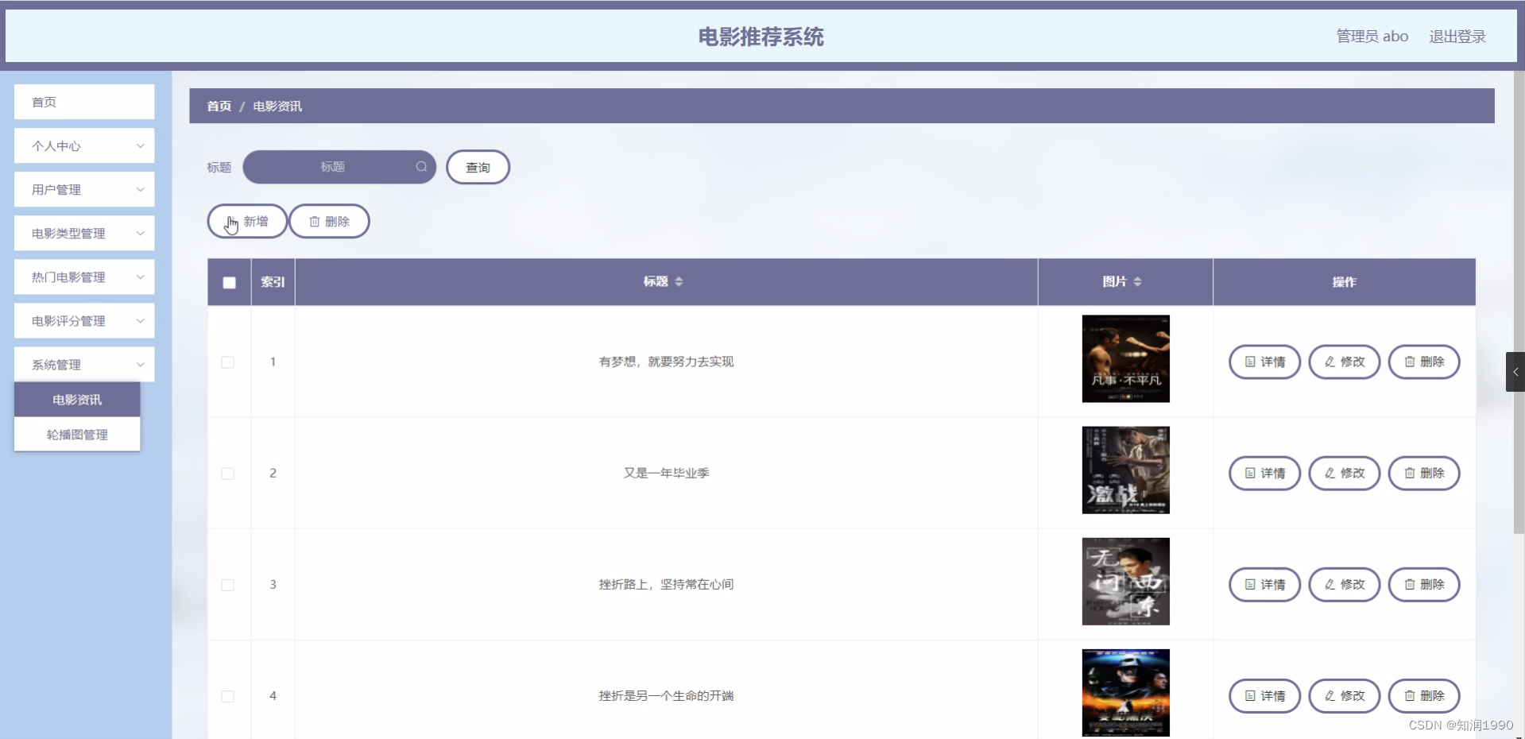Click the 退出登录 link
The width and height of the screenshot is (1525, 739).
tap(1457, 36)
